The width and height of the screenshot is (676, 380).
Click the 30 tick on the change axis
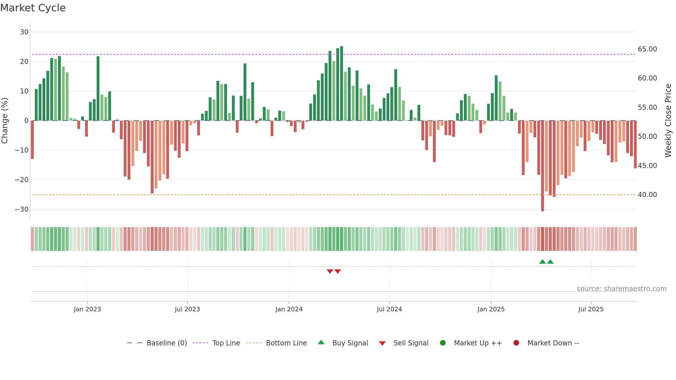point(24,32)
